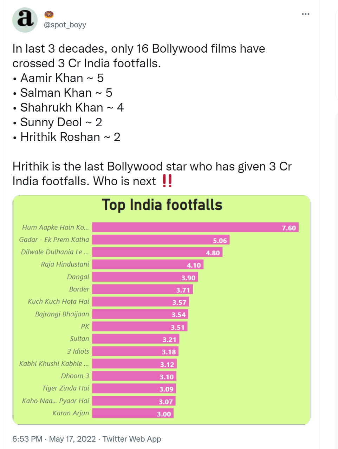Viewport: 338px width, 449px height.
Task: Click the truncated 'Dilwale Dulhania Le ...' label
Action: pyautogui.click(x=54, y=252)
